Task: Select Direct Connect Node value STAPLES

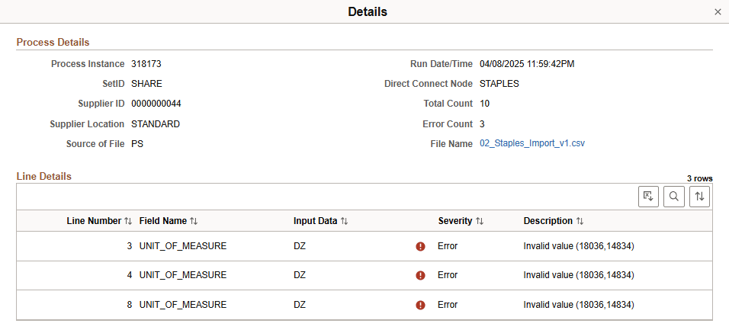Action: pos(499,84)
